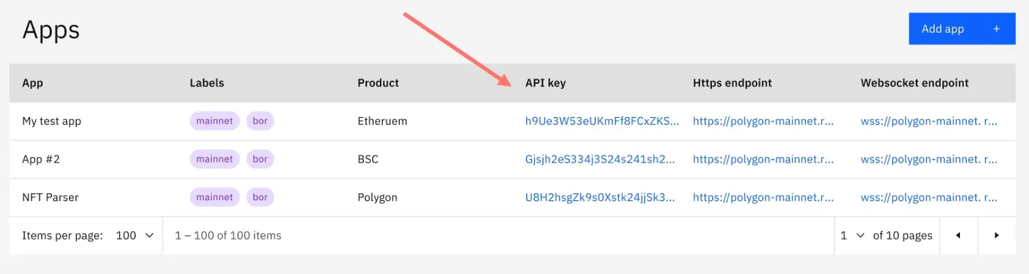Click the plus icon in Add app
The image size is (1029, 274).
(996, 29)
